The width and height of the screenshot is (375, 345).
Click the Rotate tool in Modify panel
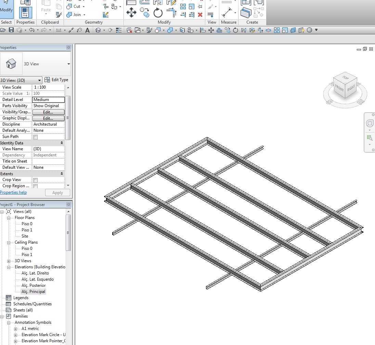click(158, 13)
